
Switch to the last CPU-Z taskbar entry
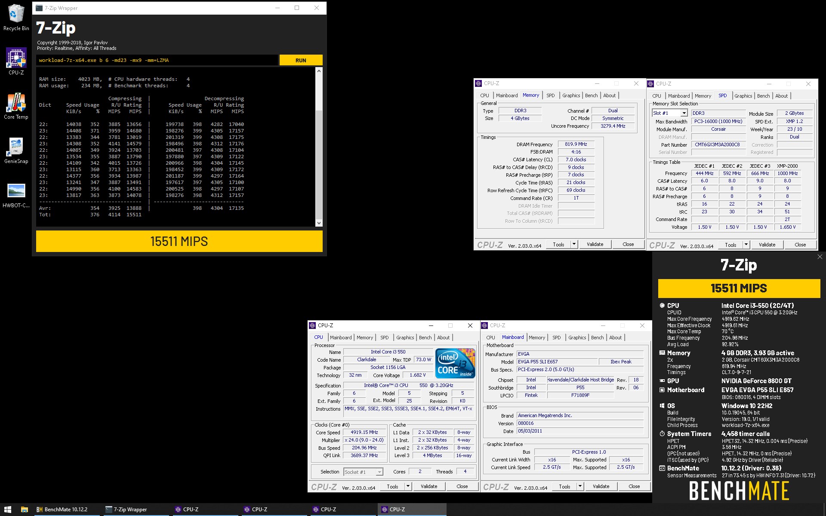click(412, 510)
